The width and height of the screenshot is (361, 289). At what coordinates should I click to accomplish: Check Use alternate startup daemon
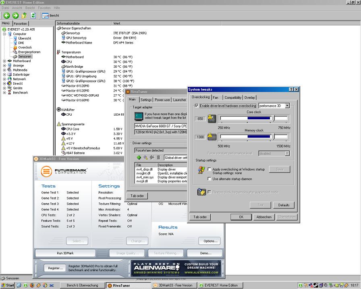point(209,179)
